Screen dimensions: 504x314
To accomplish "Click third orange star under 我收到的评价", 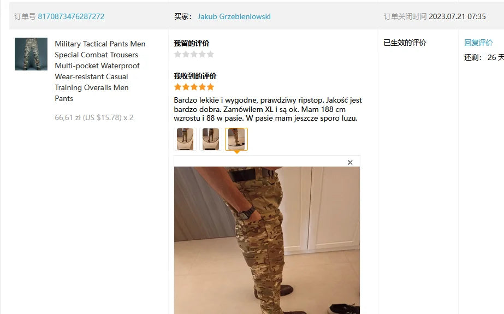I will pos(194,87).
